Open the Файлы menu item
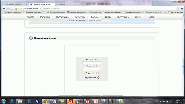 coord(108,17)
